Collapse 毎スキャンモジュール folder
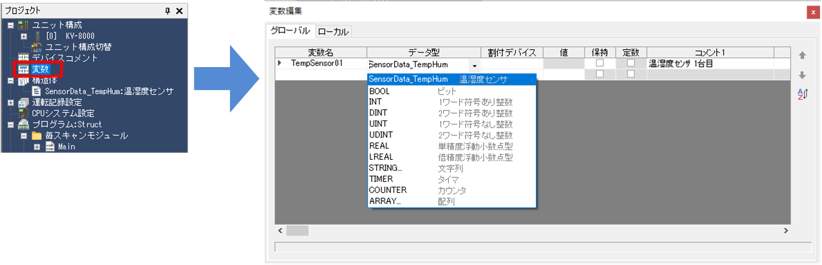The image size is (822, 265). click(23, 136)
